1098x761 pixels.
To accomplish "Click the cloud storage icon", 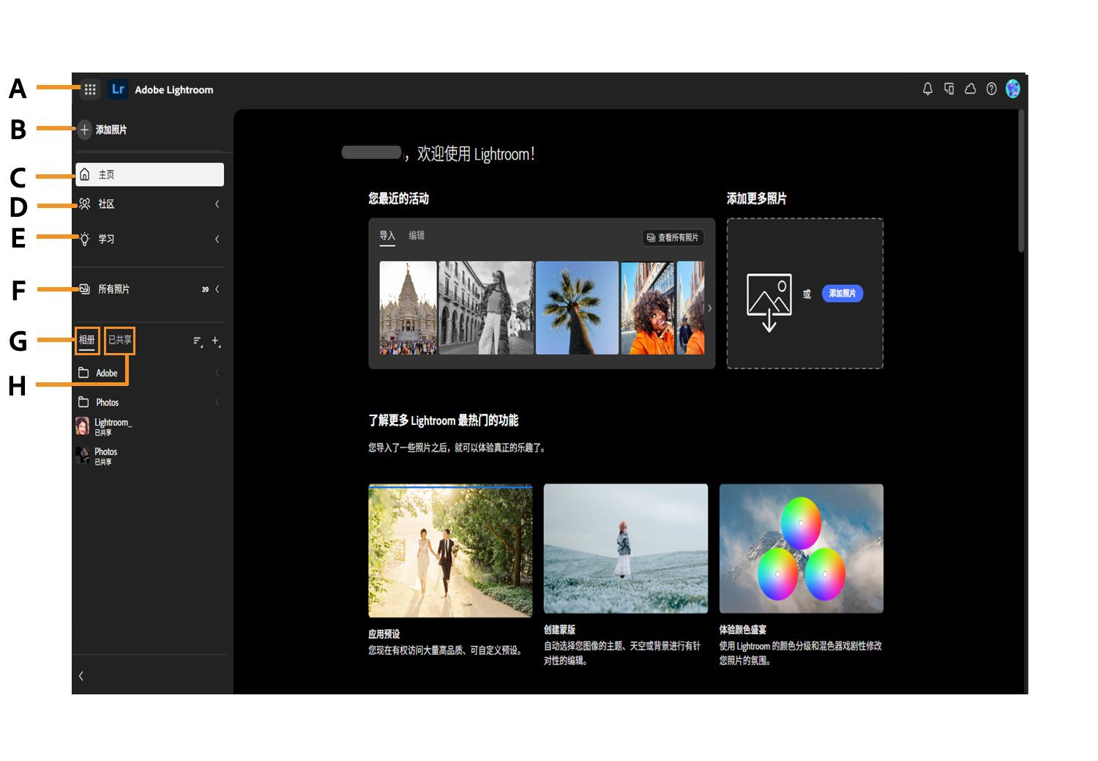I will [x=971, y=89].
